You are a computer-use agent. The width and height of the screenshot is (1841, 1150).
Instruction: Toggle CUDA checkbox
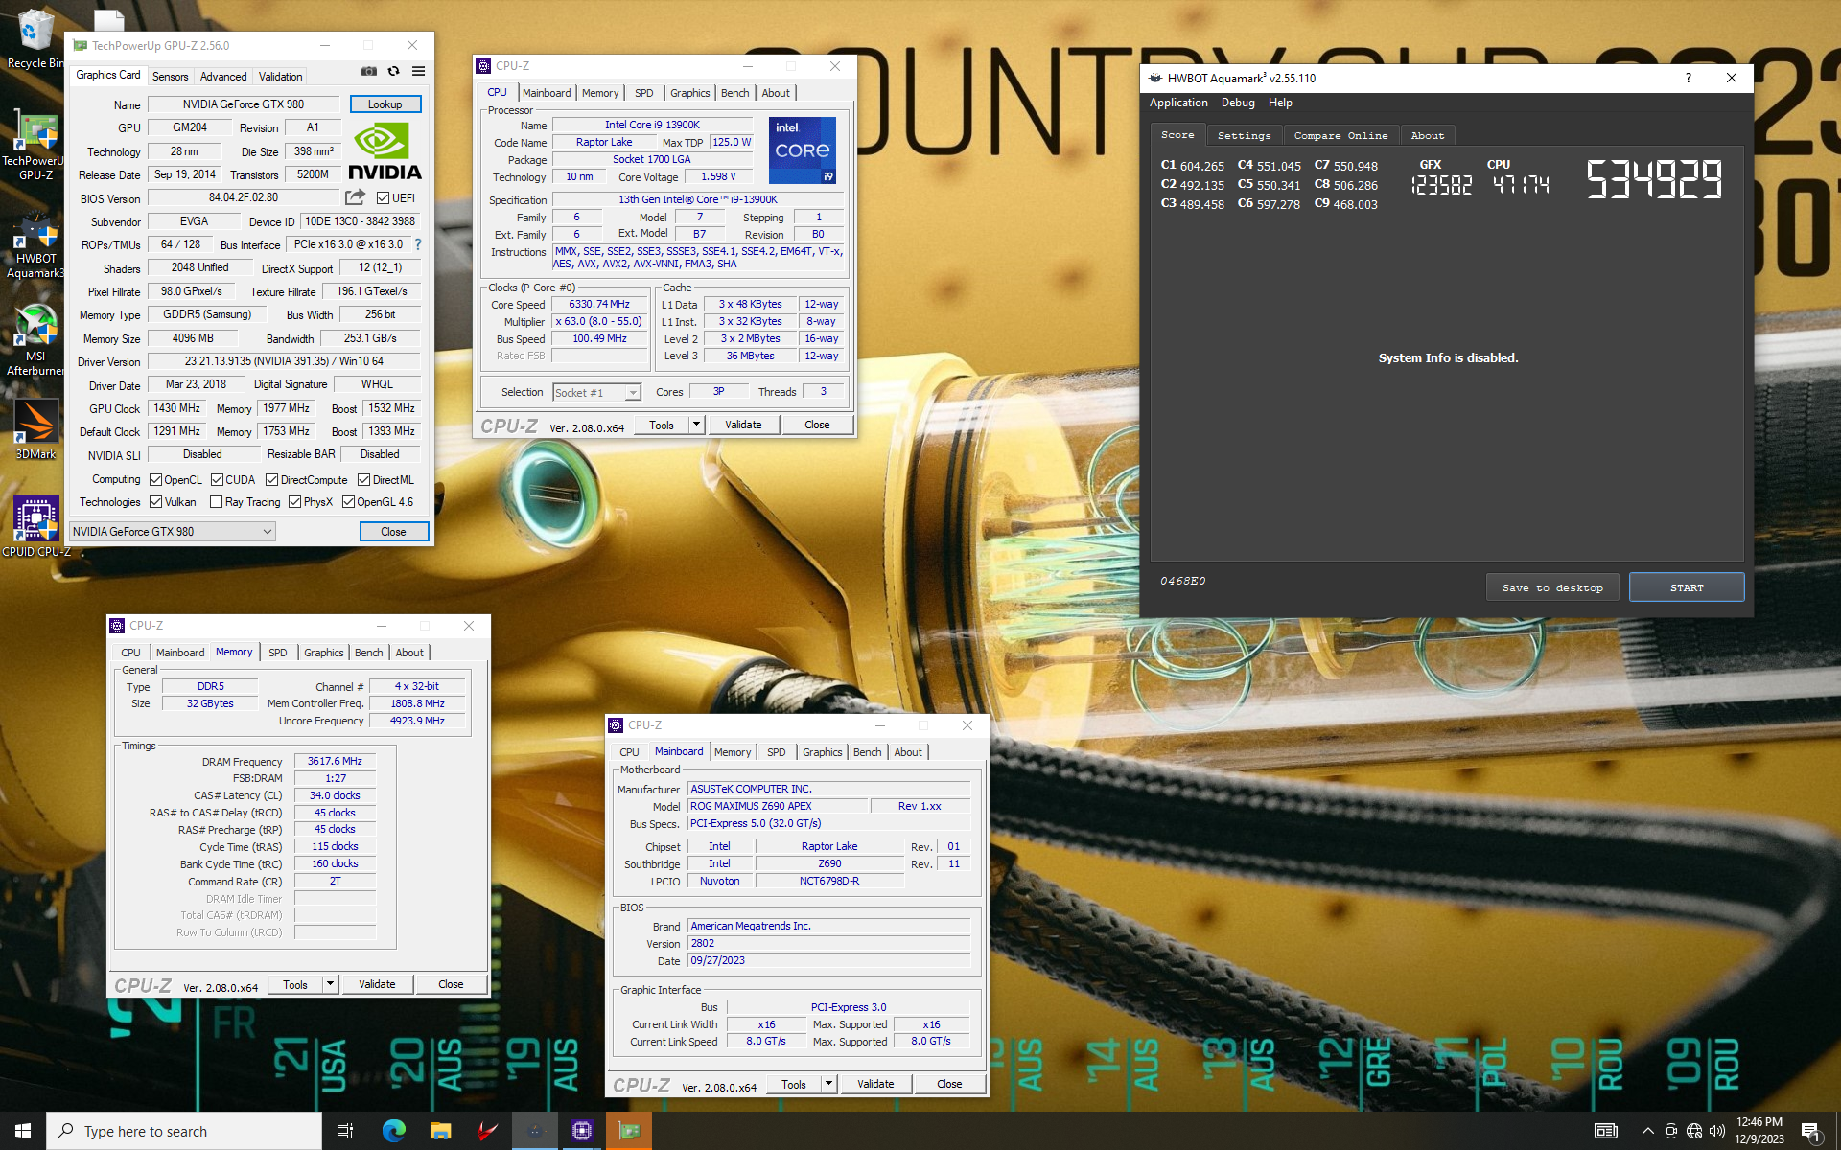click(218, 480)
